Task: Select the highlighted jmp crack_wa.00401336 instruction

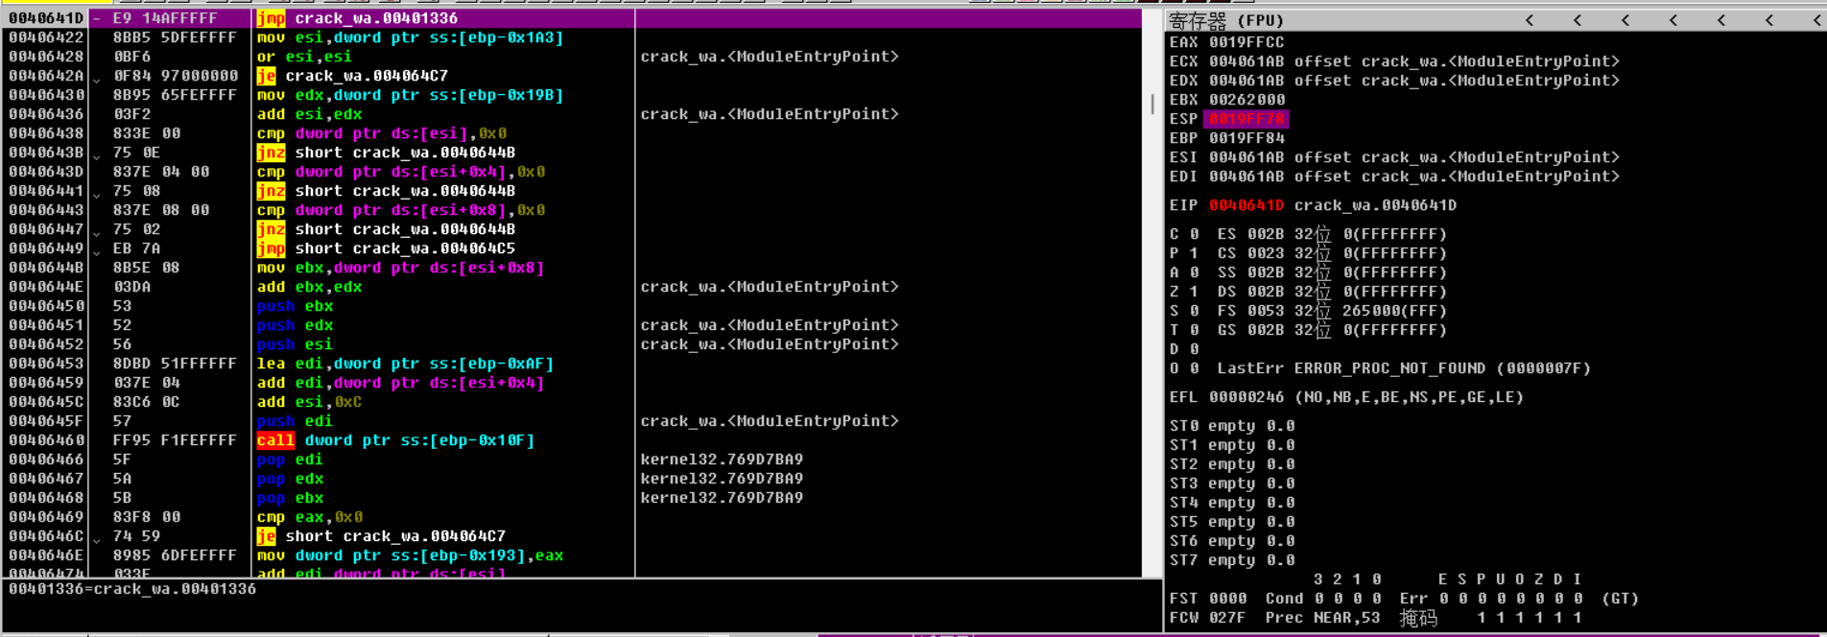Action: pyautogui.click(x=357, y=18)
